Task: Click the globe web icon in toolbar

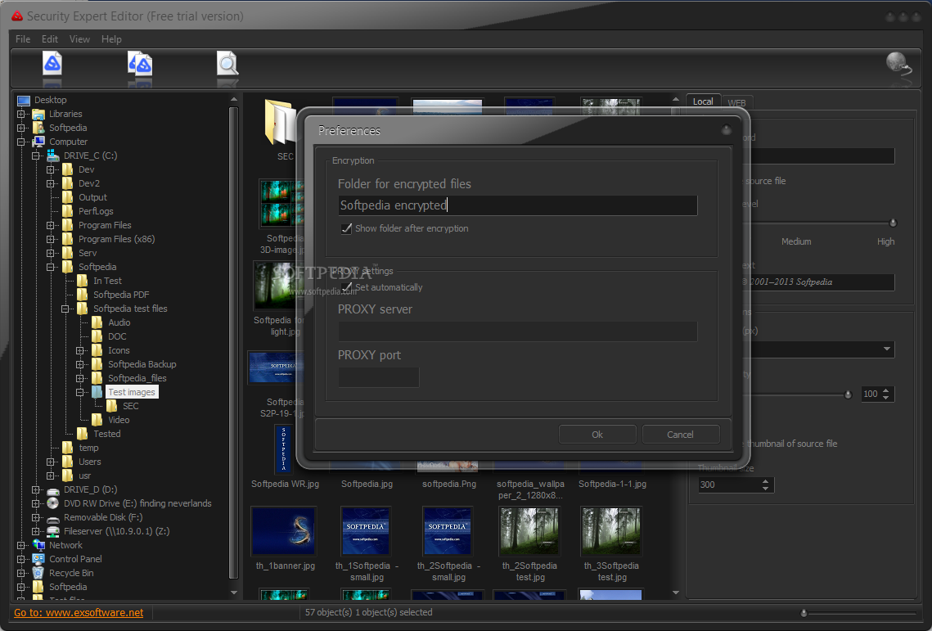Action: click(898, 63)
